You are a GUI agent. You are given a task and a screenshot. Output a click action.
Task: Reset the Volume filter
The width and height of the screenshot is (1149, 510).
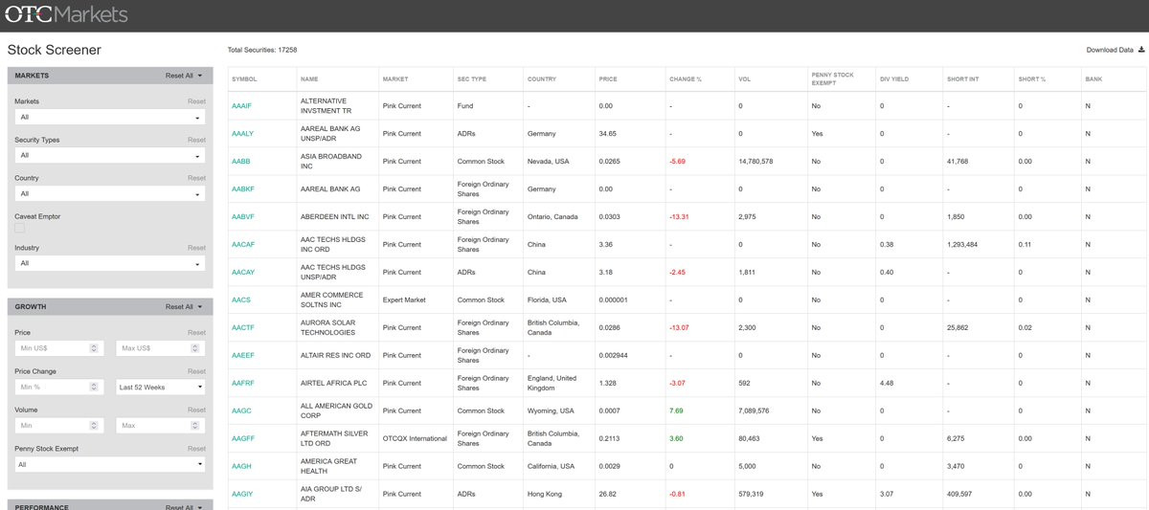pos(196,410)
